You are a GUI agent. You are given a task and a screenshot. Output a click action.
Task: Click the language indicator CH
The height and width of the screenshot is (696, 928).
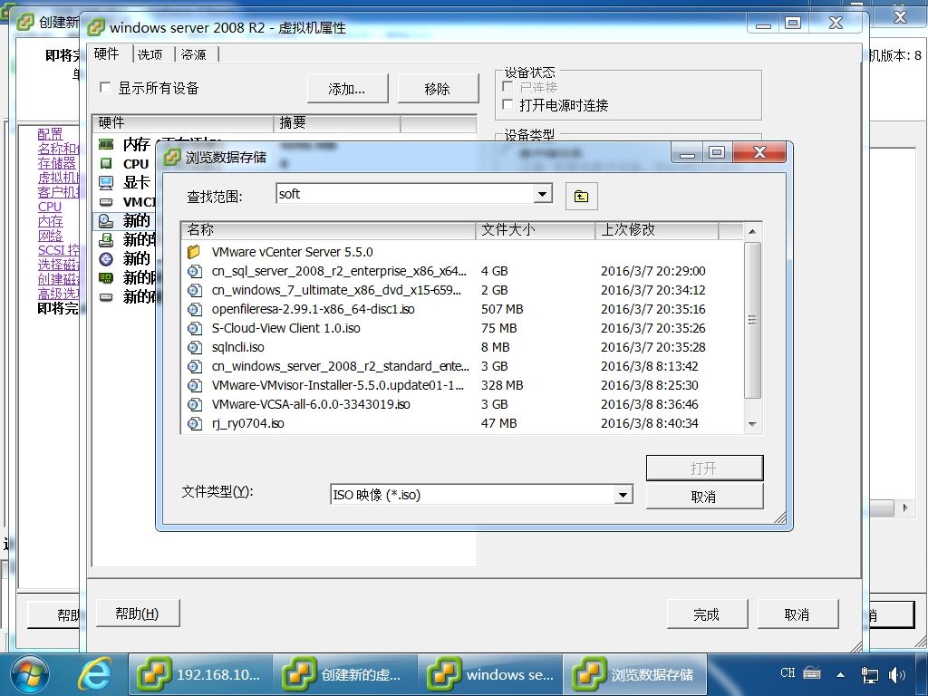pyautogui.click(x=788, y=672)
